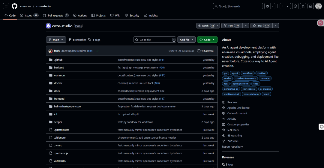Toggle Watch for this repository
The height and width of the screenshot is (168, 324).
tap(206, 26)
